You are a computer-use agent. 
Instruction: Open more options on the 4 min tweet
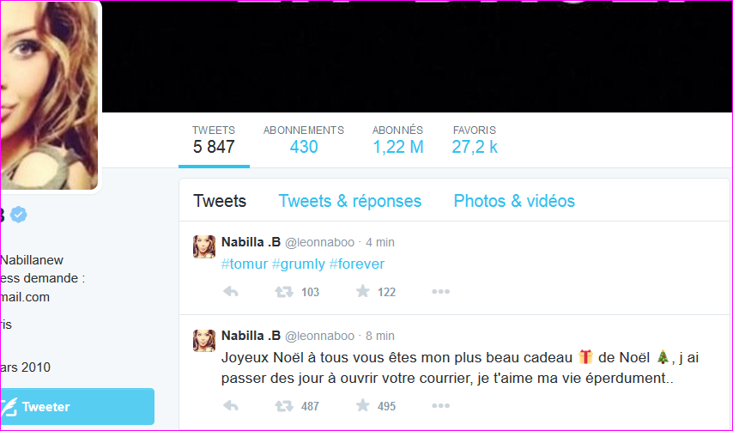[x=441, y=292]
